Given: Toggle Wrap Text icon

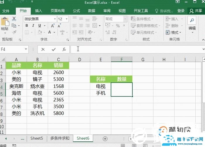Looking at the screenshot, I should (x=95, y=19).
